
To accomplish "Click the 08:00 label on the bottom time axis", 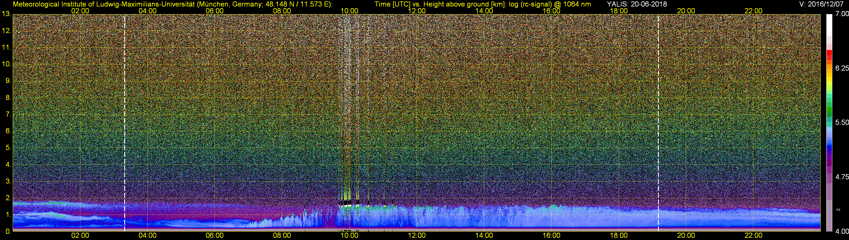I will (x=282, y=235).
